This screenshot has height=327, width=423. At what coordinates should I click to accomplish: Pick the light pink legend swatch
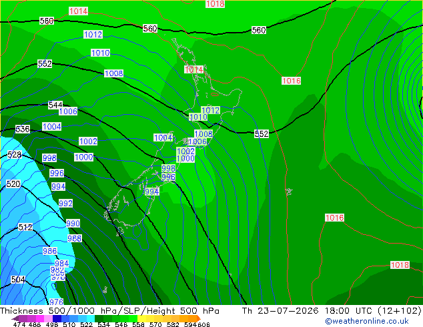pyautogui.click(x=48, y=318)
